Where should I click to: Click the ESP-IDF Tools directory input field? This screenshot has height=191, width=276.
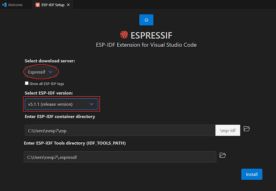pos(120,157)
